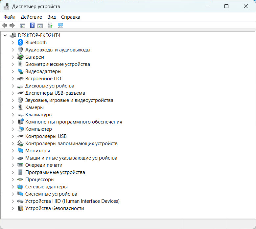Click the update driver toolbar icon with green arrow

(x=50, y=25)
